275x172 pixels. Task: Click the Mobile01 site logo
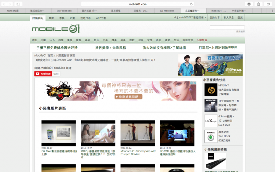pos(56,29)
